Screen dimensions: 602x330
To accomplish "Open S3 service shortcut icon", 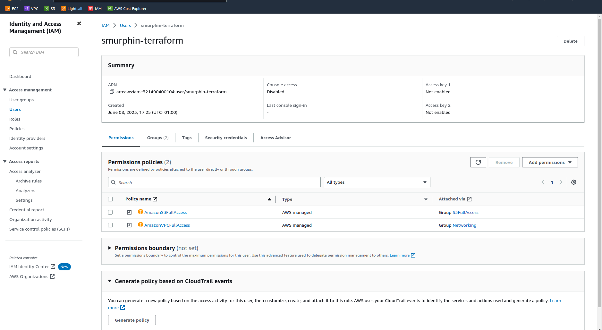I will [47, 9].
